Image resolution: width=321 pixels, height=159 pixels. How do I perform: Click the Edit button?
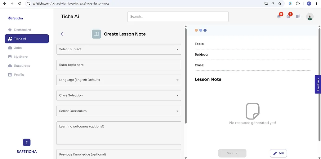[279, 153]
